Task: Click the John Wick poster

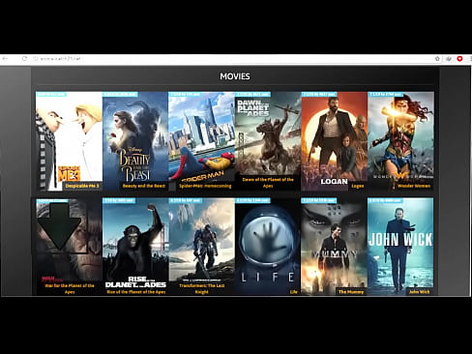Action: point(400,247)
